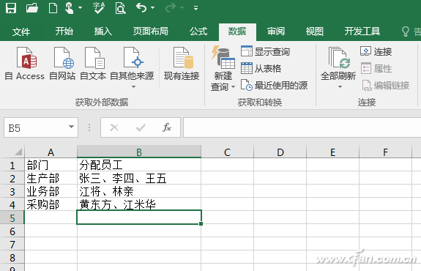Click inside the formula bar field
This screenshot has height=271, width=421.
[x=302, y=127]
